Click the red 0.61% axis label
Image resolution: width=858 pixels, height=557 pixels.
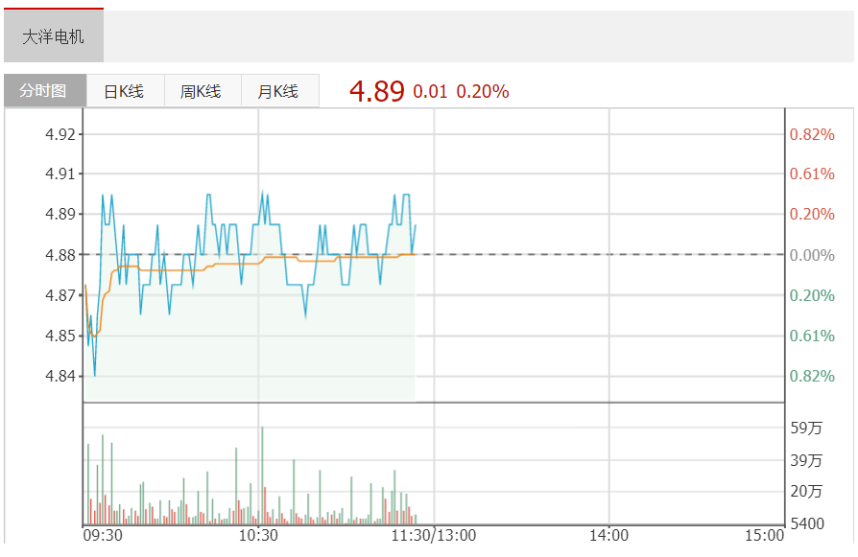pyautogui.click(x=812, y=174)
